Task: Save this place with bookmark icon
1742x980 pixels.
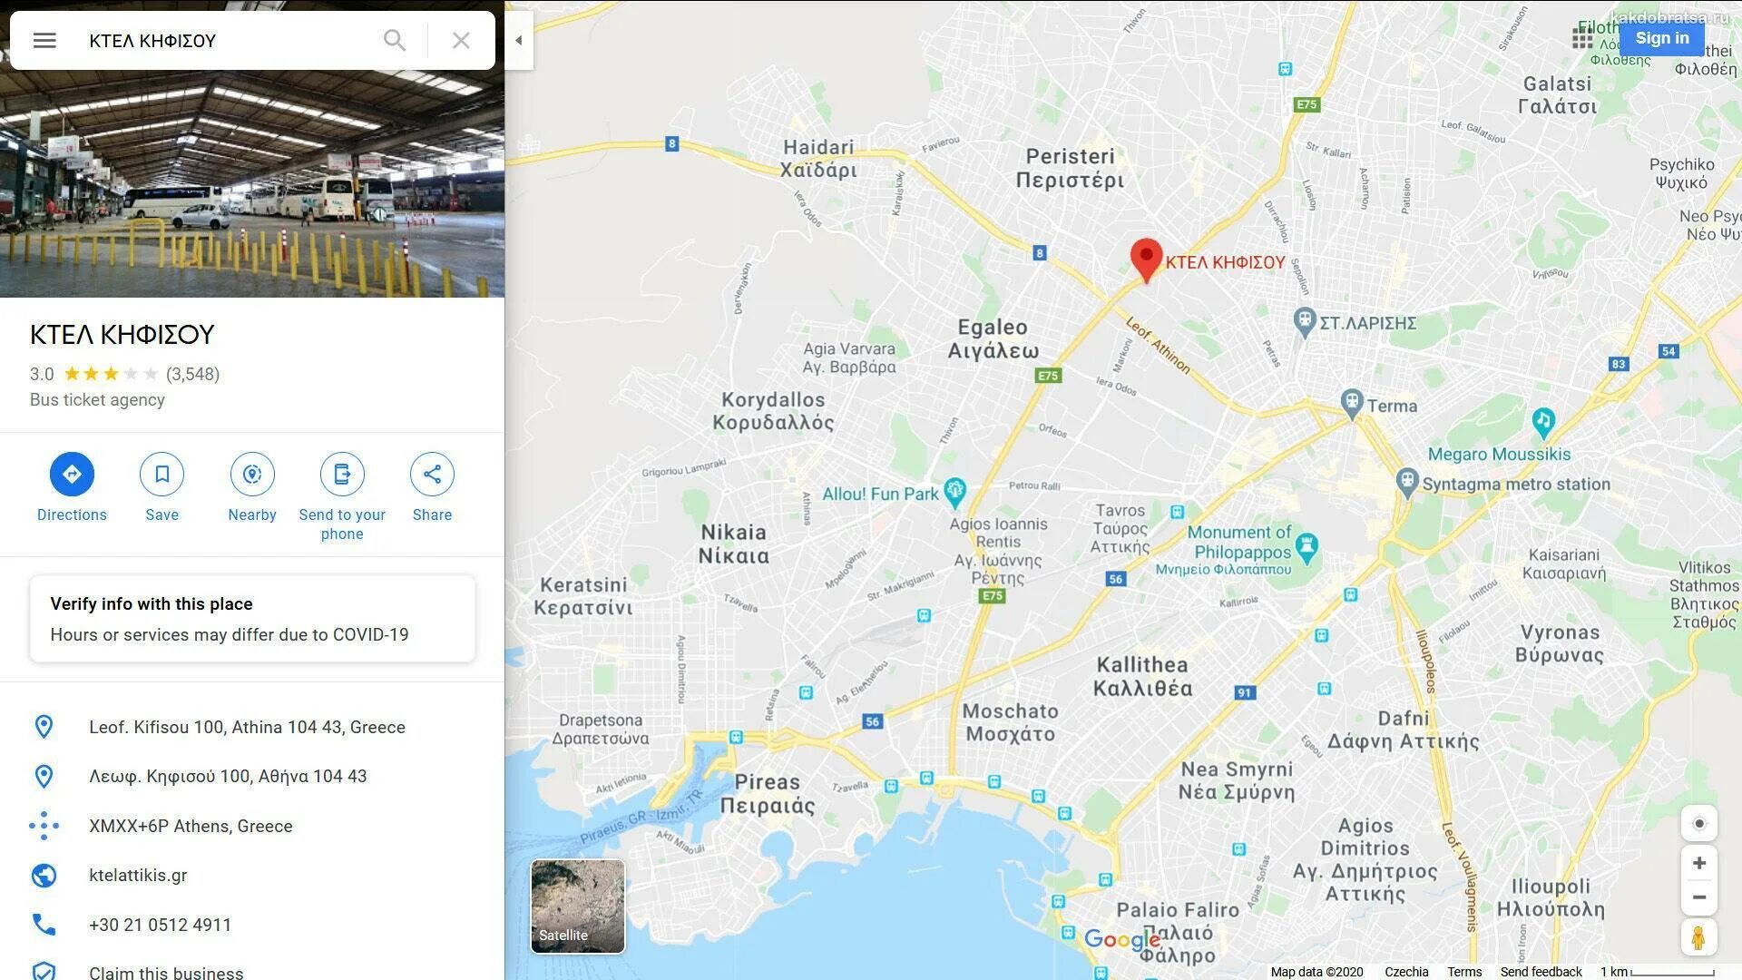Action: click(x=161, y=474)
